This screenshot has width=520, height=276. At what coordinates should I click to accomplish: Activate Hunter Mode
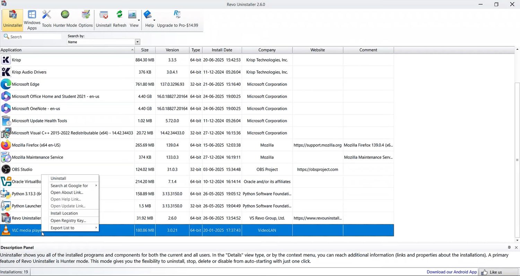(65, 19)
